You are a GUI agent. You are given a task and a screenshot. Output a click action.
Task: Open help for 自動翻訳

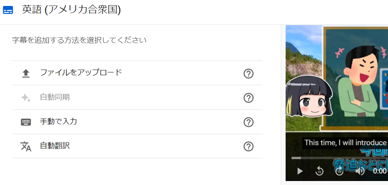(x=249, y=146)
